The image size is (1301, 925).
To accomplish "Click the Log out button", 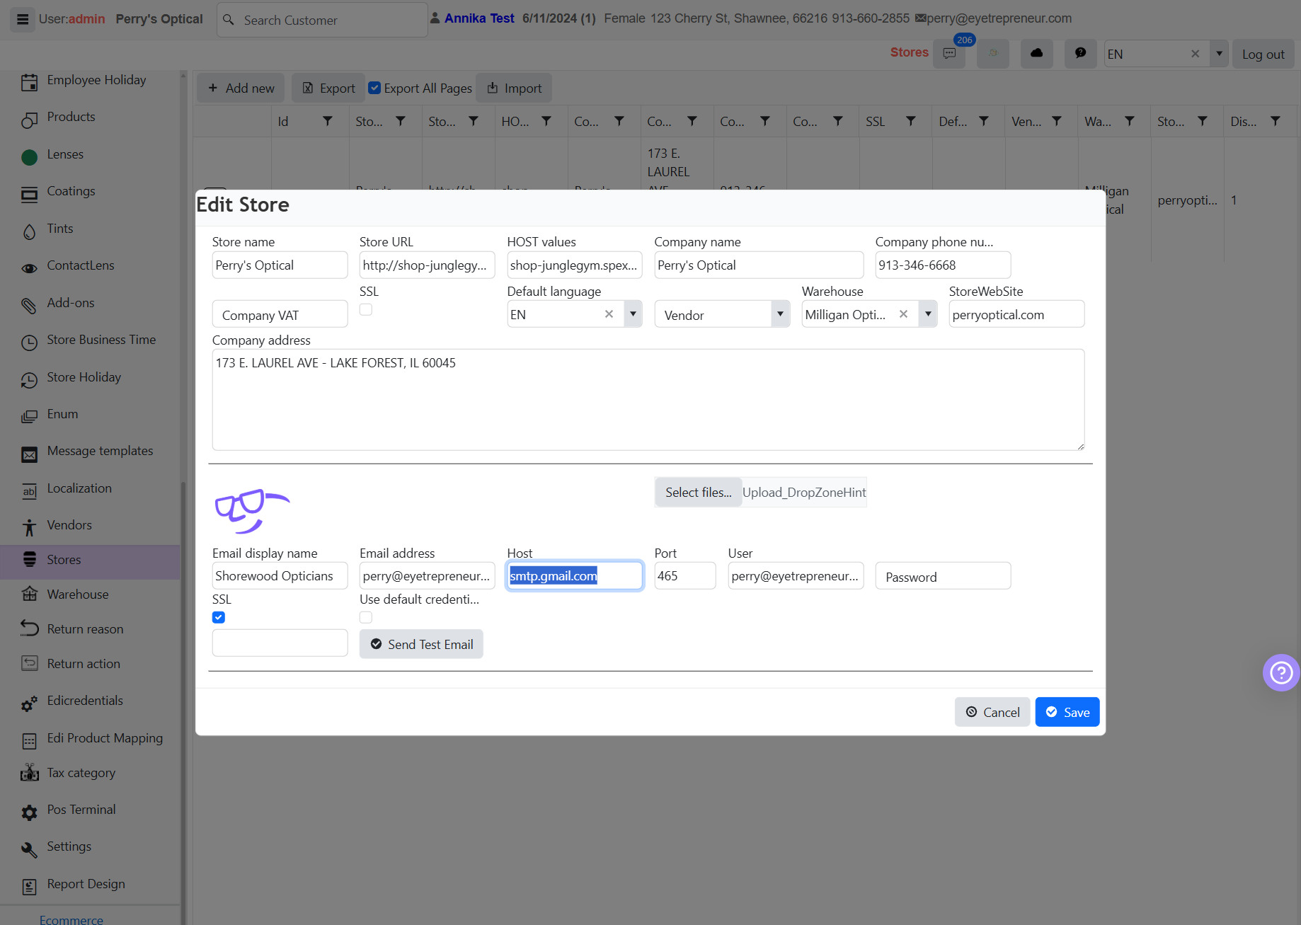I will (1263, 54).
